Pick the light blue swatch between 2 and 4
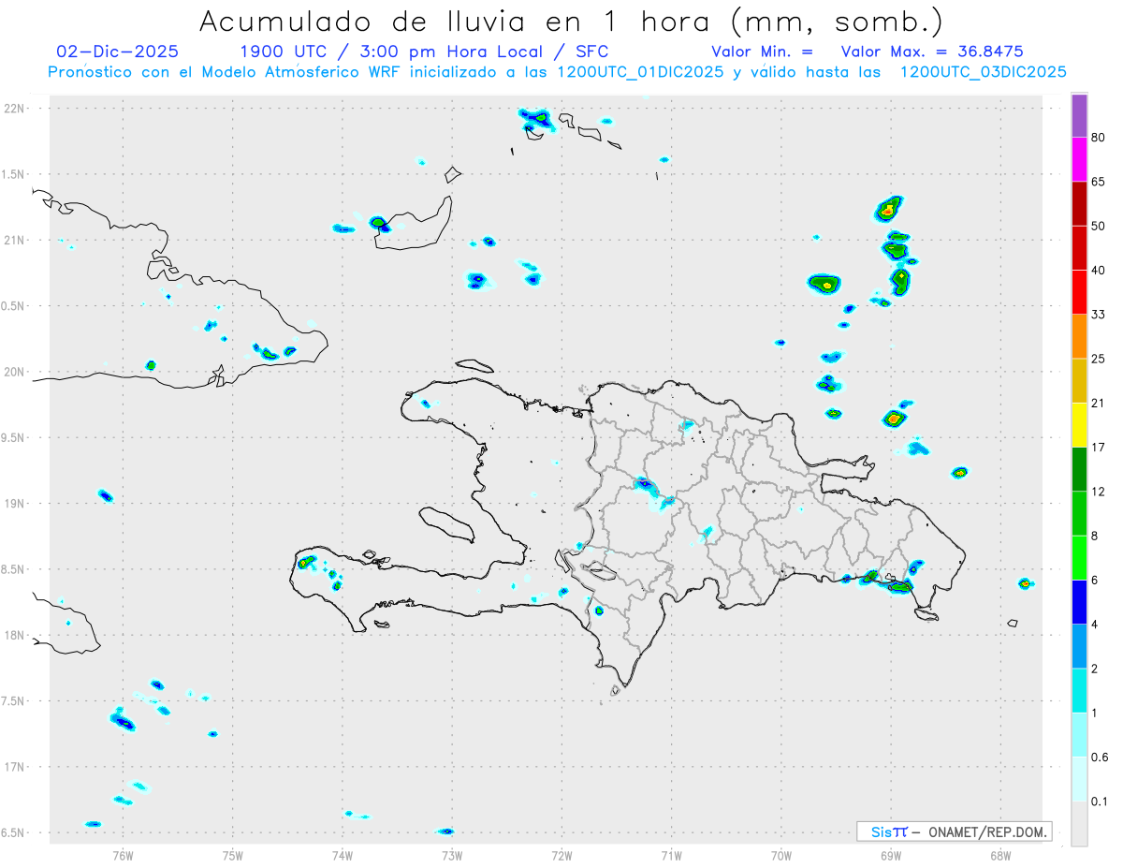Image resolution: width=1123 pixels, height=868 pixels. (x=1079, y=646)
